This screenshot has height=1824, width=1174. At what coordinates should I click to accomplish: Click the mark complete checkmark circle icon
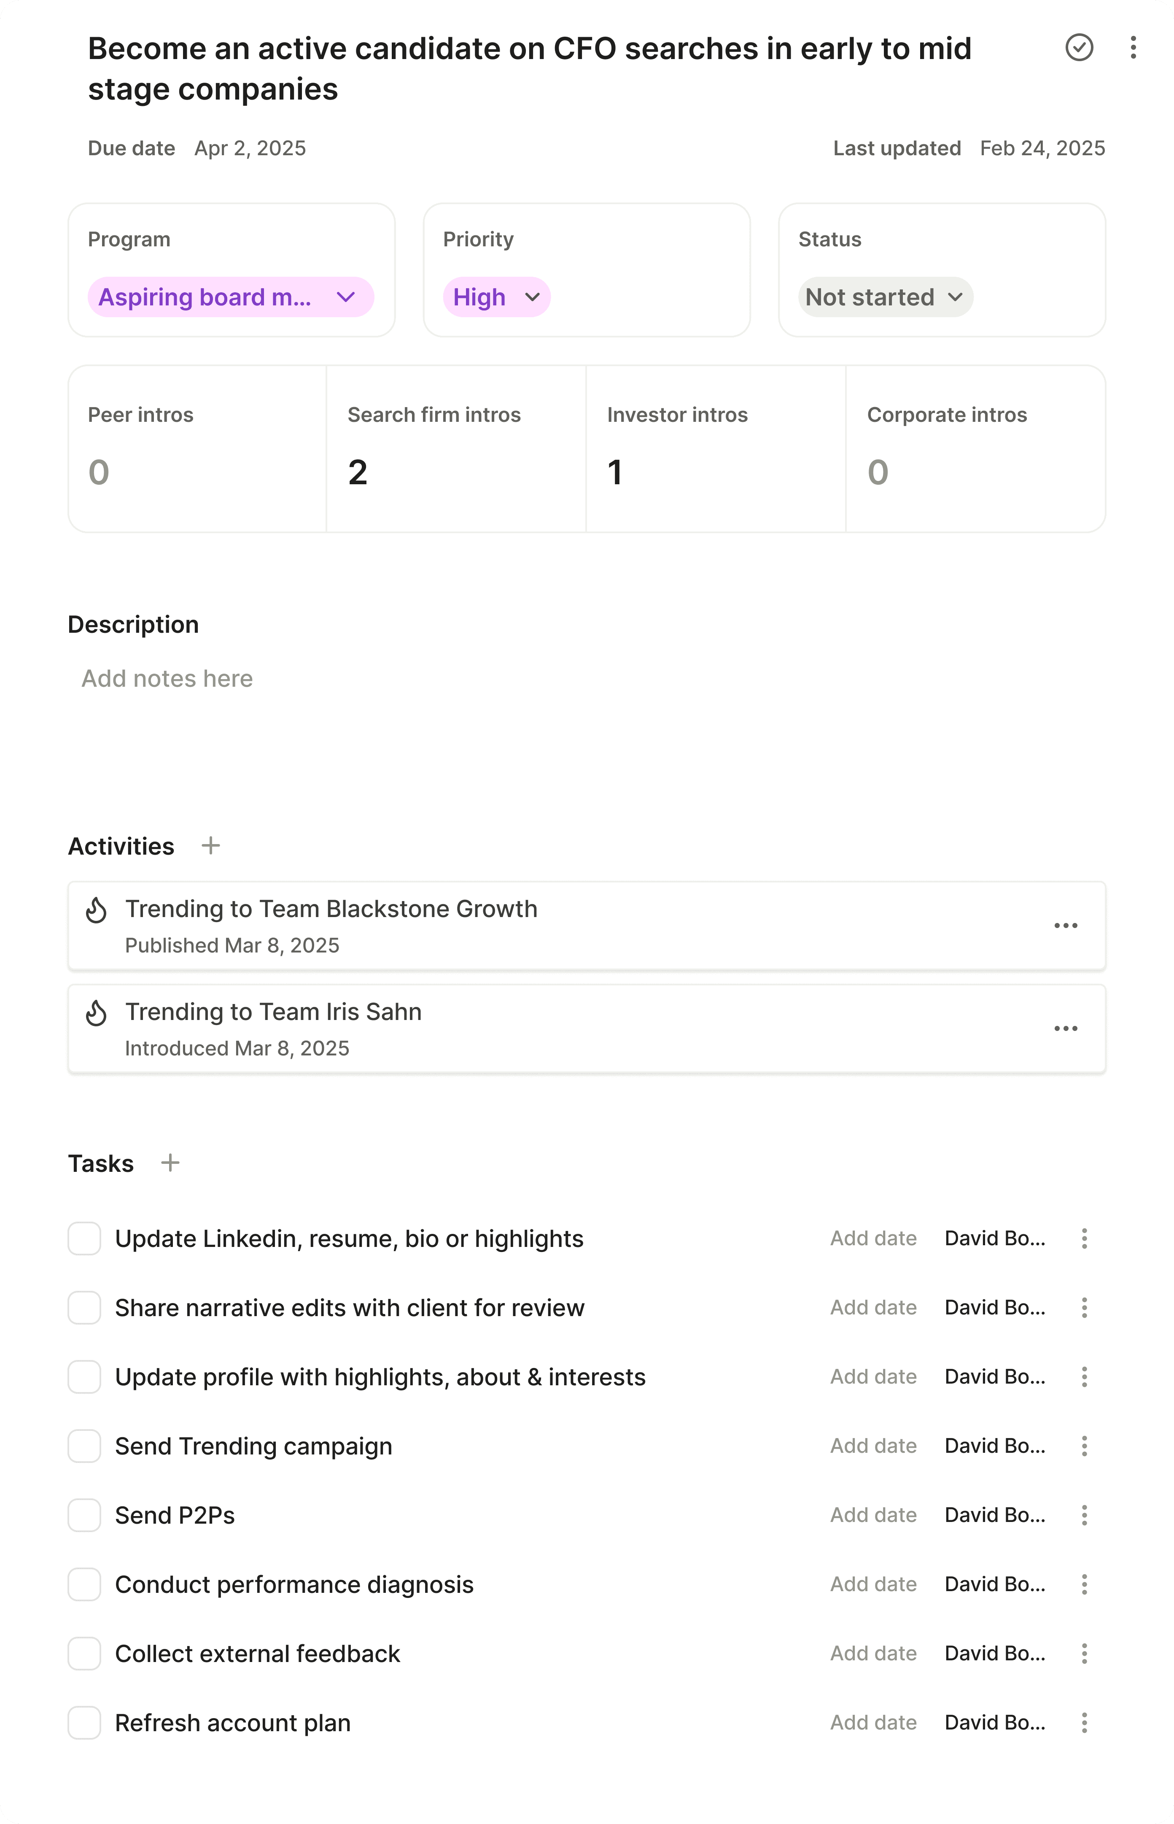(1079, 47)
